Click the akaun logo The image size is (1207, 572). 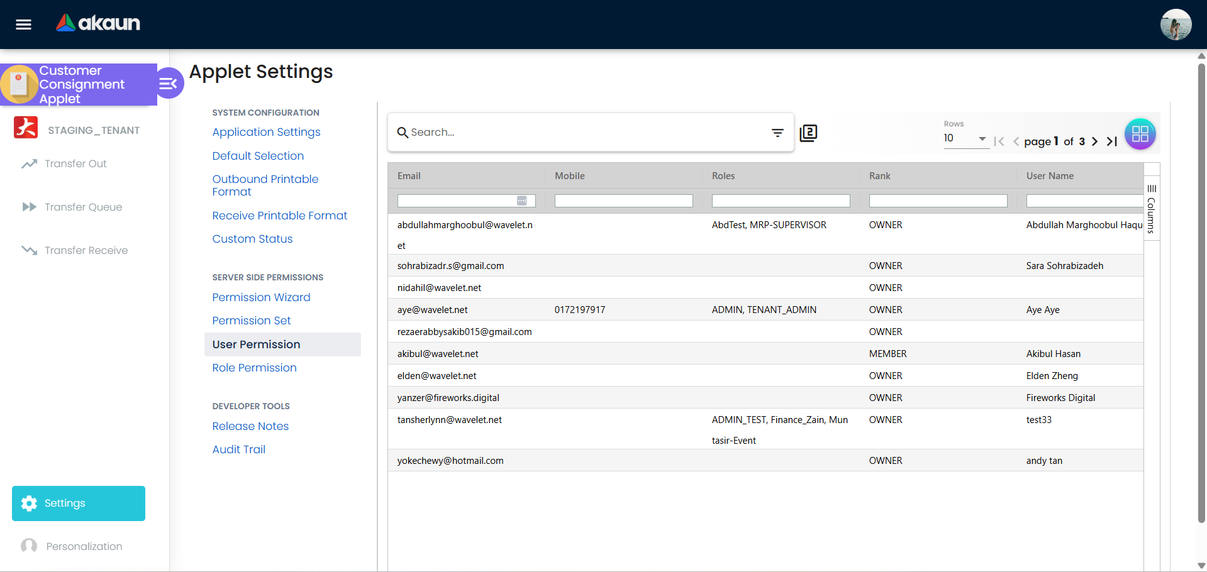coord(97,23)
